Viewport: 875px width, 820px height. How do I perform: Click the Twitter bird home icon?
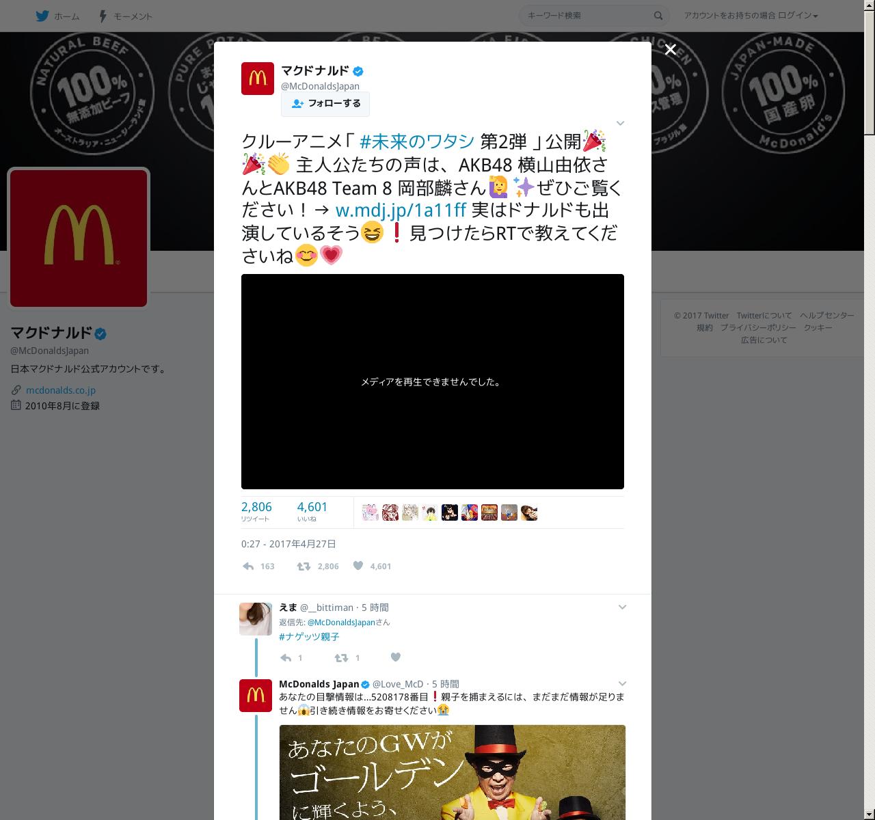pos(44,16)
